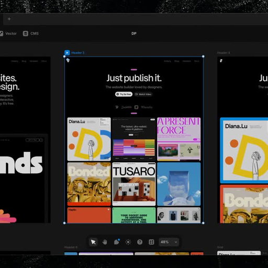Click the top-left selection handle of Header 3
Screen dimensions: 268x268
point(64,57)
